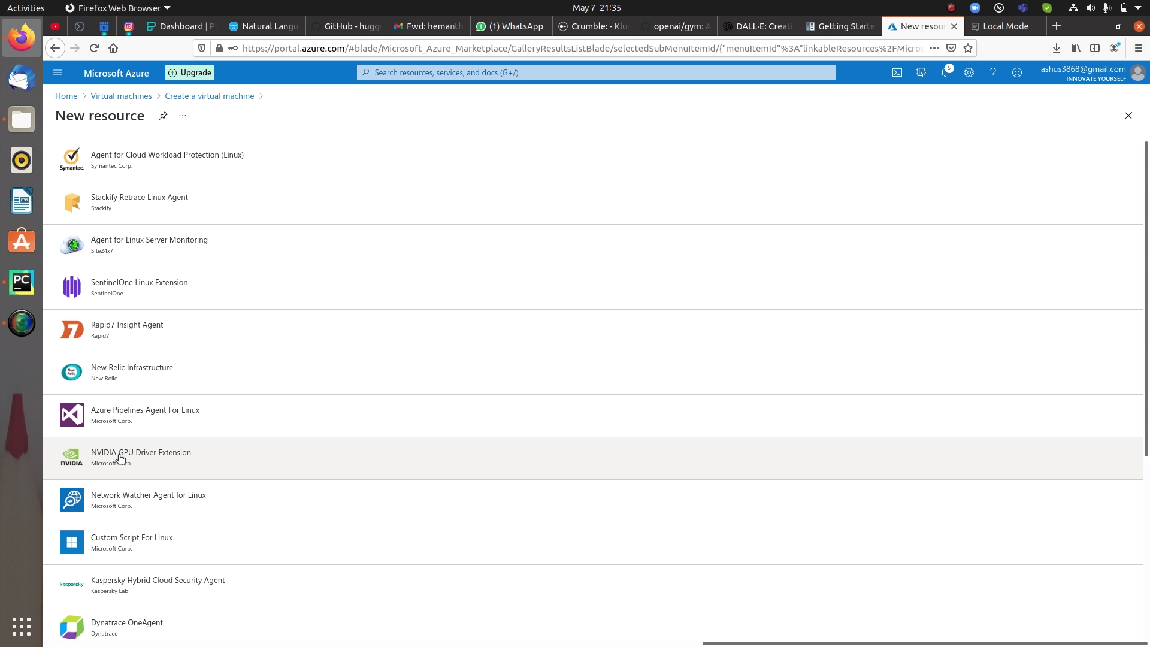Viewport: 1150px width, 647px height.
Task: Open the portal settings gear
Action: pyautogui.click(x=969, y=72)
